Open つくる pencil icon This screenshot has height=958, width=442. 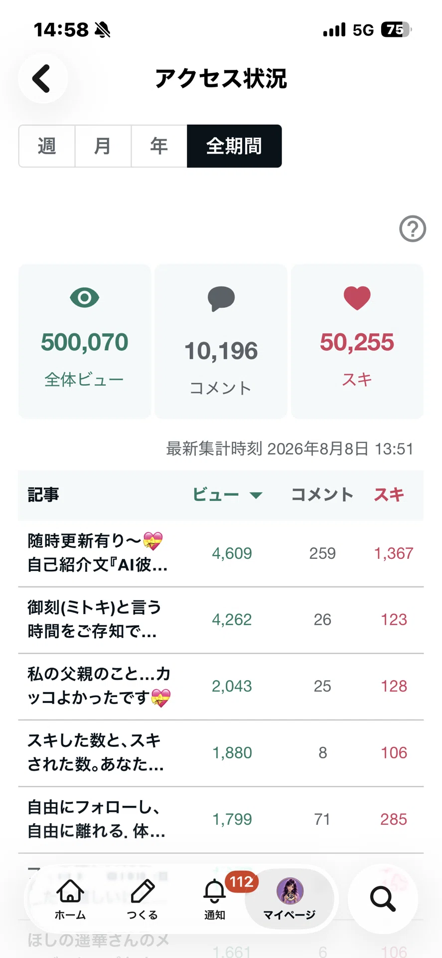click(x=143, y=899)
